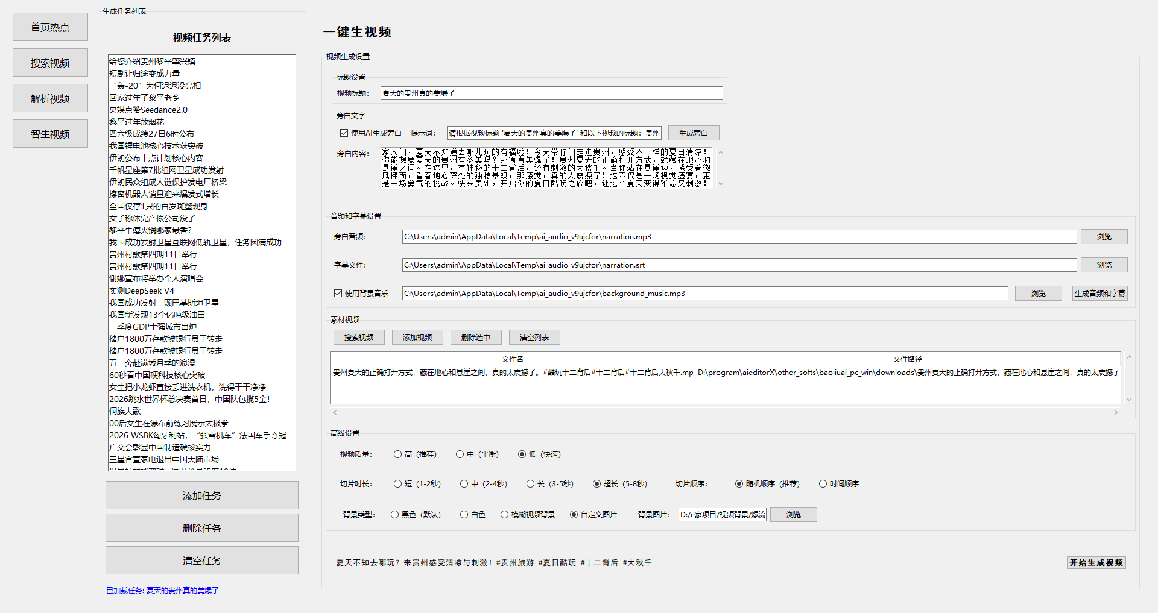The image size is (1158, 613).
Task: Click the narration text scrollbar down arrow
Action: pyautogui.click(x=721, y=184)
